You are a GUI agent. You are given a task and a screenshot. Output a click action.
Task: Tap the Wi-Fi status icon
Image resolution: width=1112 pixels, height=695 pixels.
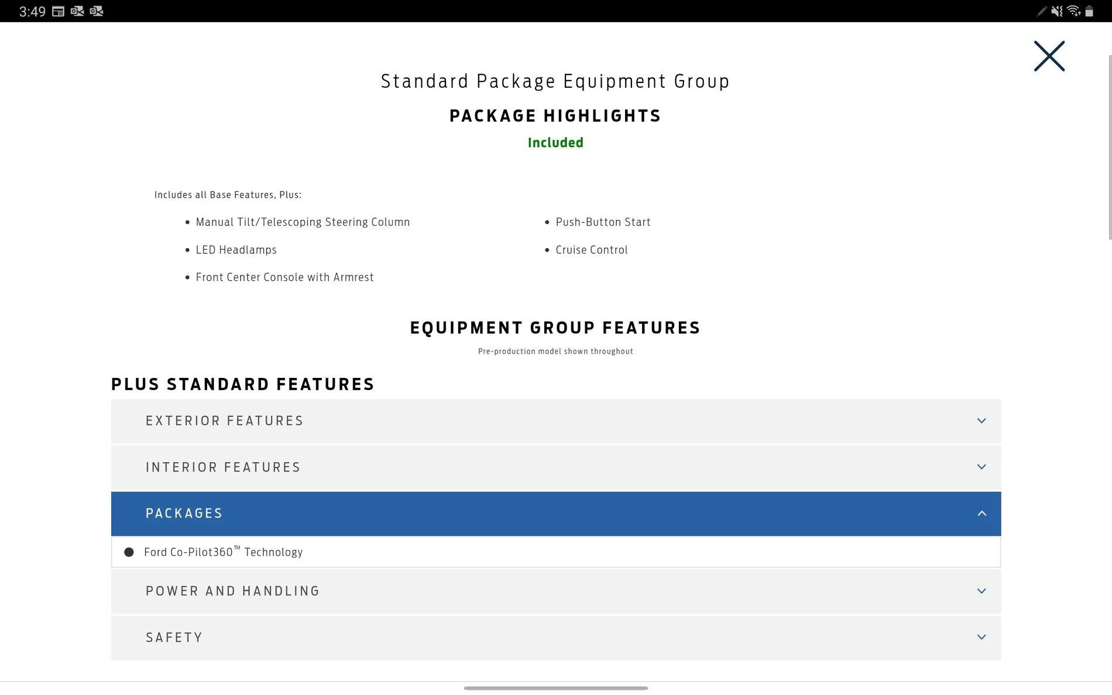click(1073, 11)
